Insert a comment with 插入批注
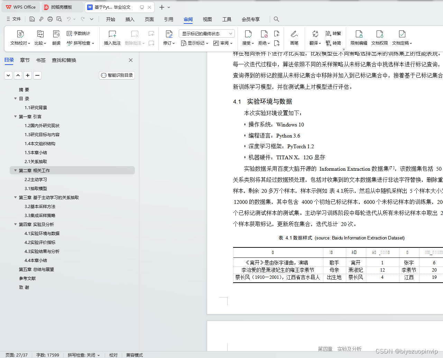Screen dimensions: 443x358 [112, 37]
